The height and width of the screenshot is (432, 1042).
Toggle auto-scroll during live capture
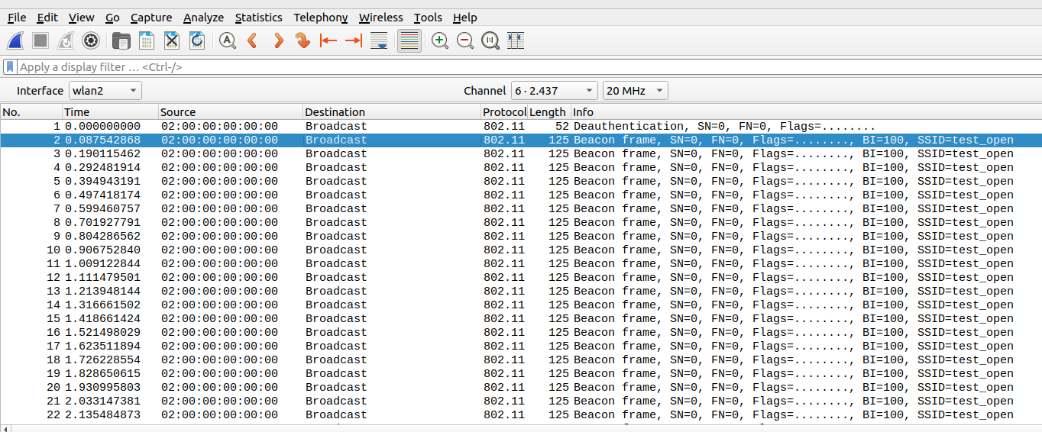(x=378, y=41)
